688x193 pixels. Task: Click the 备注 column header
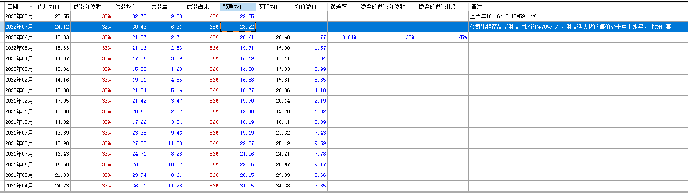[x=578, y=7]
